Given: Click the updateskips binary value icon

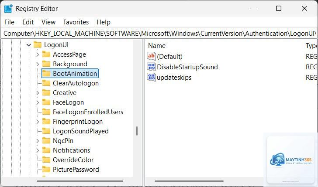Looking at the screenshot, I should coord(152,77).
